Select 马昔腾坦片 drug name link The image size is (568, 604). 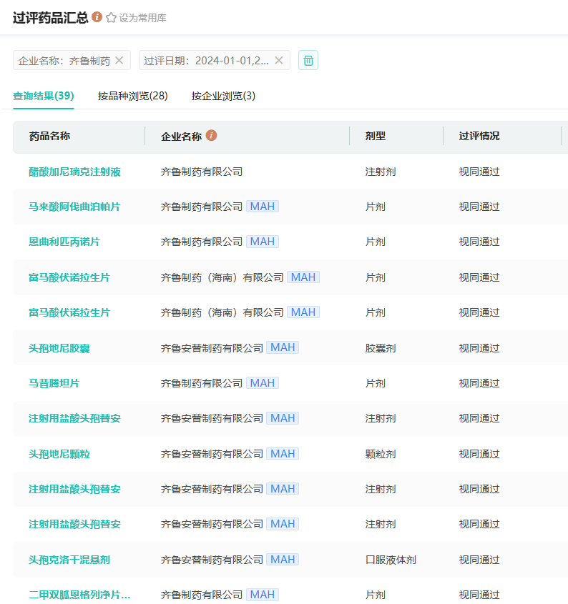pos(54,384)
